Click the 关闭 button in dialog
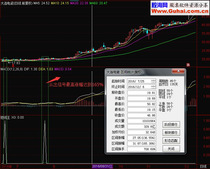 (x=171, y=149)
